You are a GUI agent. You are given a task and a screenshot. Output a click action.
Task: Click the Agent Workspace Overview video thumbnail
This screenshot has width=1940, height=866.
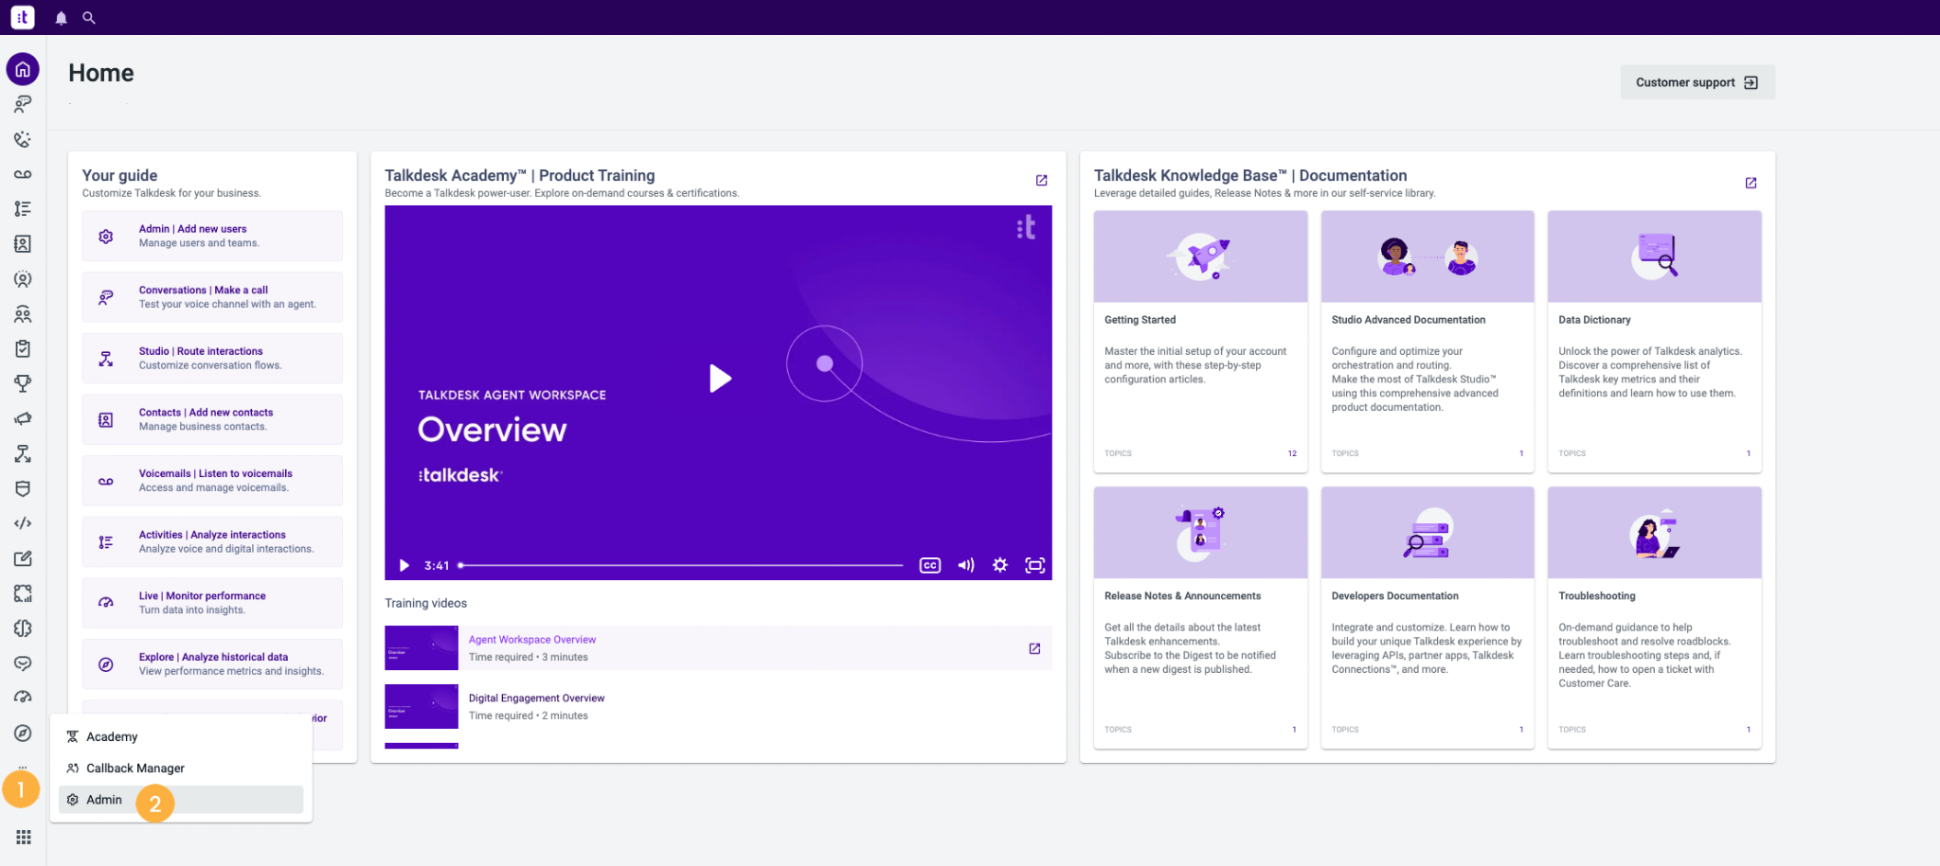point(422,648)
